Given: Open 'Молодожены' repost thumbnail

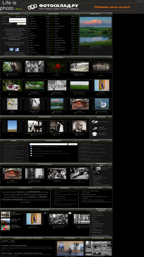Looking at the screenshot, I should [35, 126].
